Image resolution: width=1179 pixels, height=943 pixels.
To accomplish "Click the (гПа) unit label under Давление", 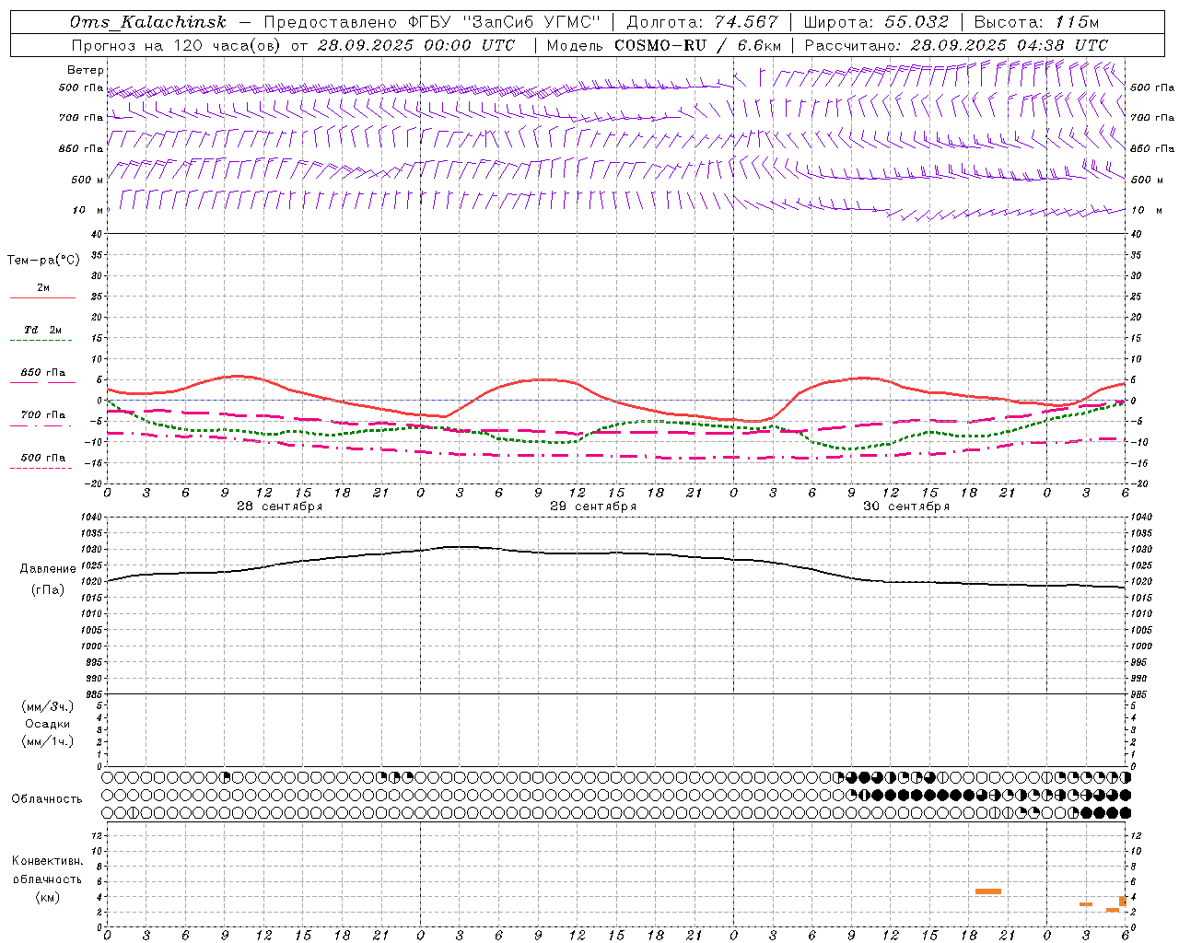I will [x=48, y=589].
